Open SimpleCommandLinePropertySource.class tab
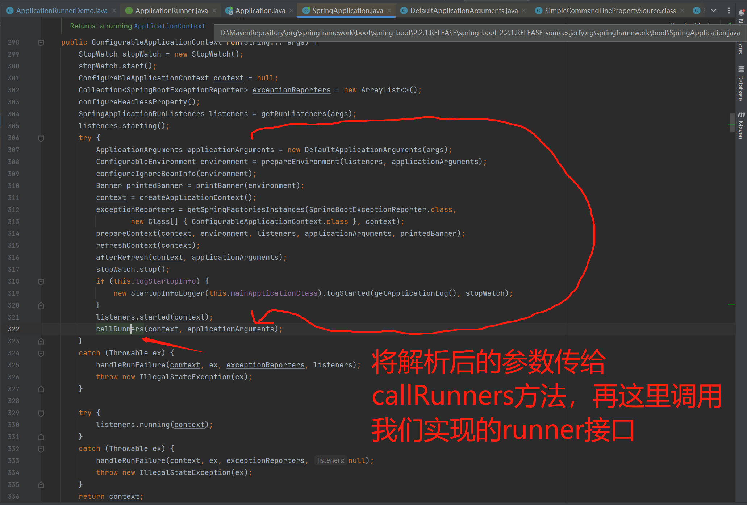Image resolution: width=747 pixels, height=505 pixels. (610, 11)
